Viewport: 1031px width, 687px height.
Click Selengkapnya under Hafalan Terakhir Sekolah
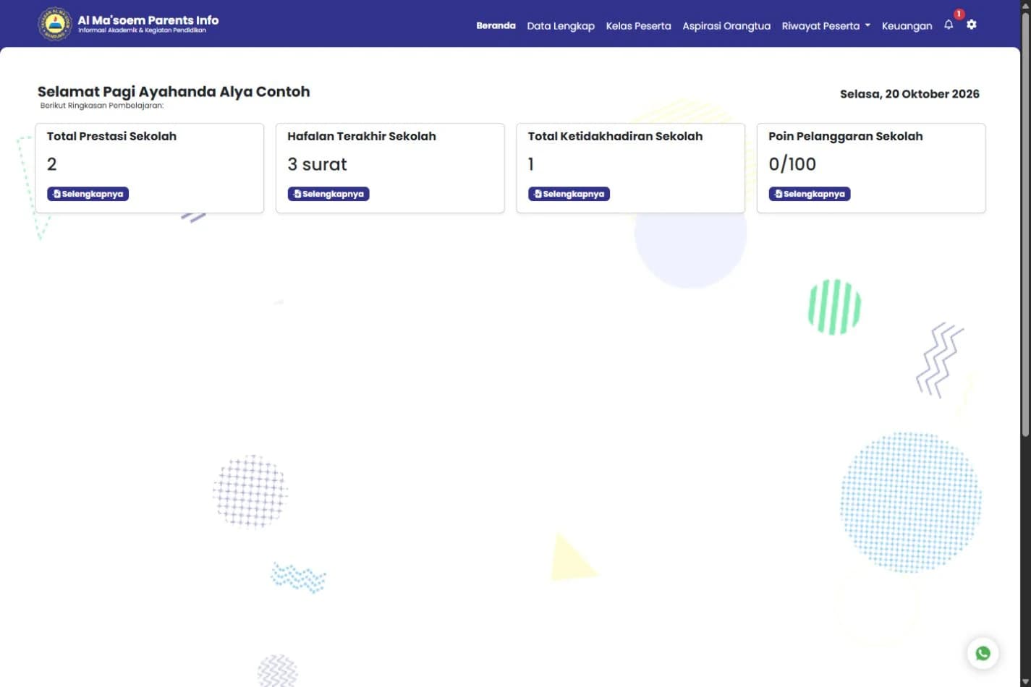pos(328,194)
